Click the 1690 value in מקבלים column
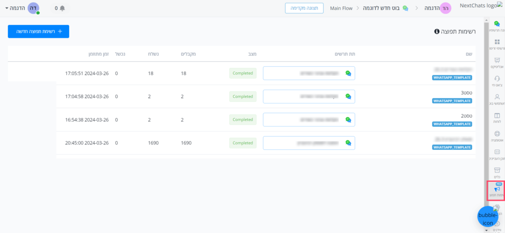Screen dimensions: 505x233 [186, 143]
